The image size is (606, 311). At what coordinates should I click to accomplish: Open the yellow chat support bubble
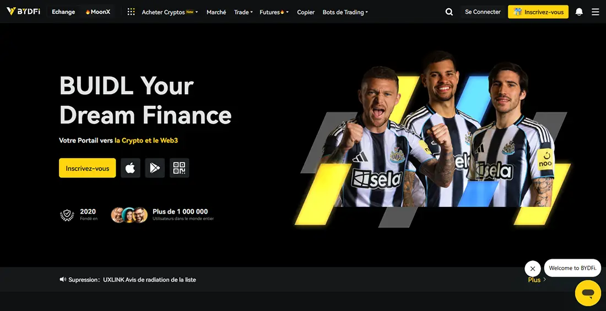point(588,293)
